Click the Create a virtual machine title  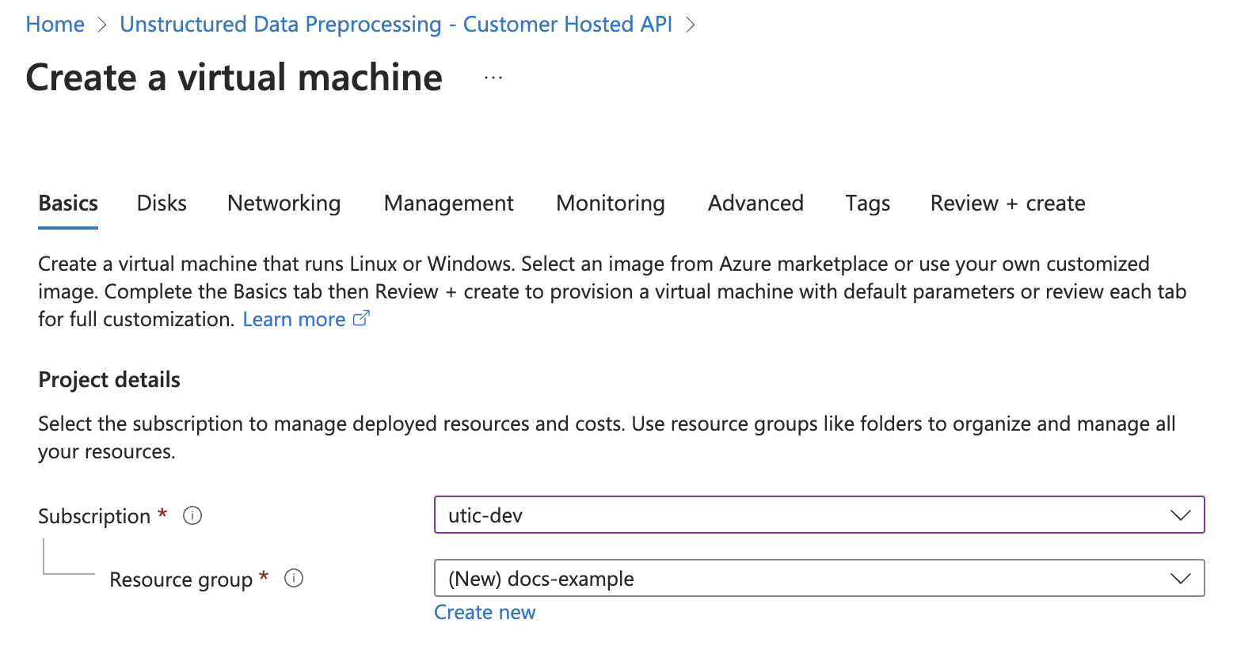pyautogui.click(x=234, y=78)
